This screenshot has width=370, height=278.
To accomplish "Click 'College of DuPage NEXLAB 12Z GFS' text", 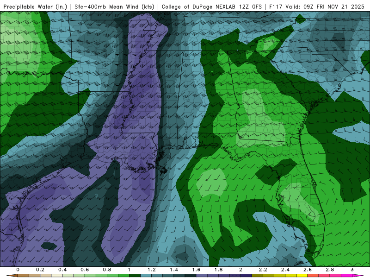I will (x=212, y=6).
